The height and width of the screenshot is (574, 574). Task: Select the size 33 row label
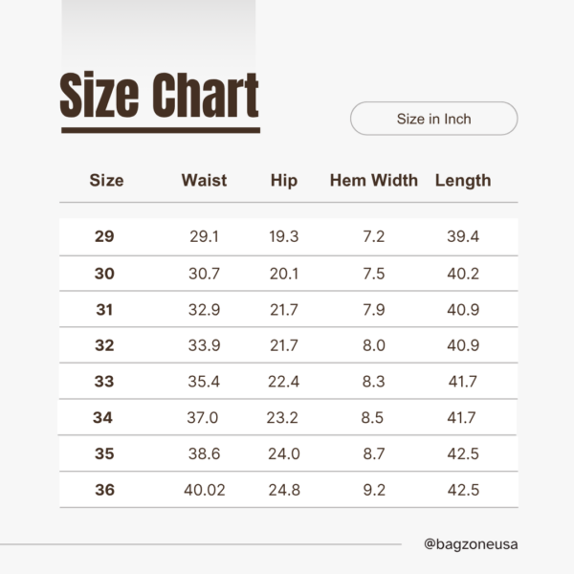click(x=104, y=382)
